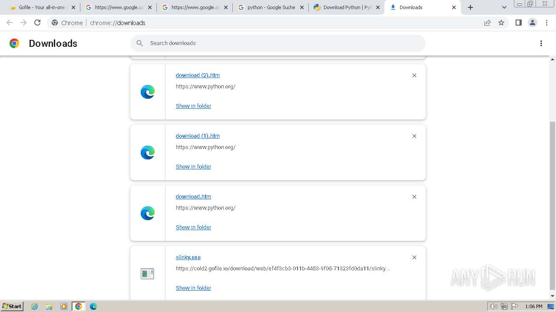Open the Windows Start menu
Screen dimensions: 556x312
point(12,306)
